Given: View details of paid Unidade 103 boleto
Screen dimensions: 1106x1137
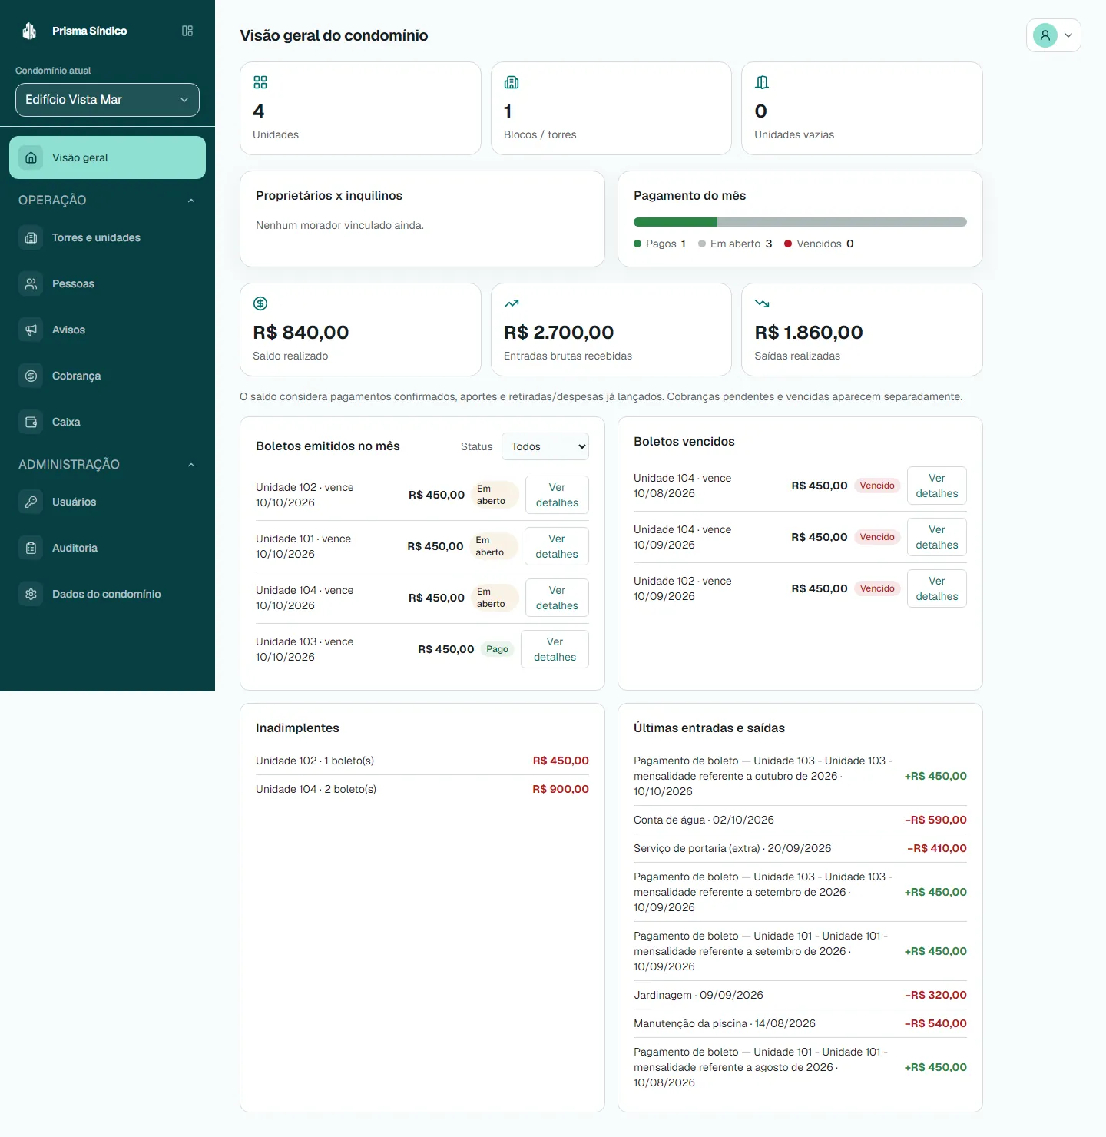Looking at the screenshot, I should click(x=555, y=649).
